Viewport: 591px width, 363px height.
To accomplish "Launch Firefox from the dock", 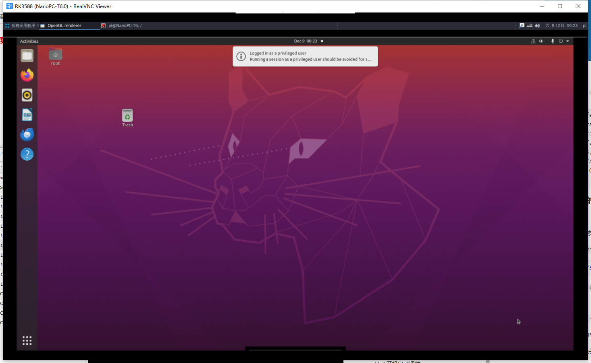I will (27, 75).
